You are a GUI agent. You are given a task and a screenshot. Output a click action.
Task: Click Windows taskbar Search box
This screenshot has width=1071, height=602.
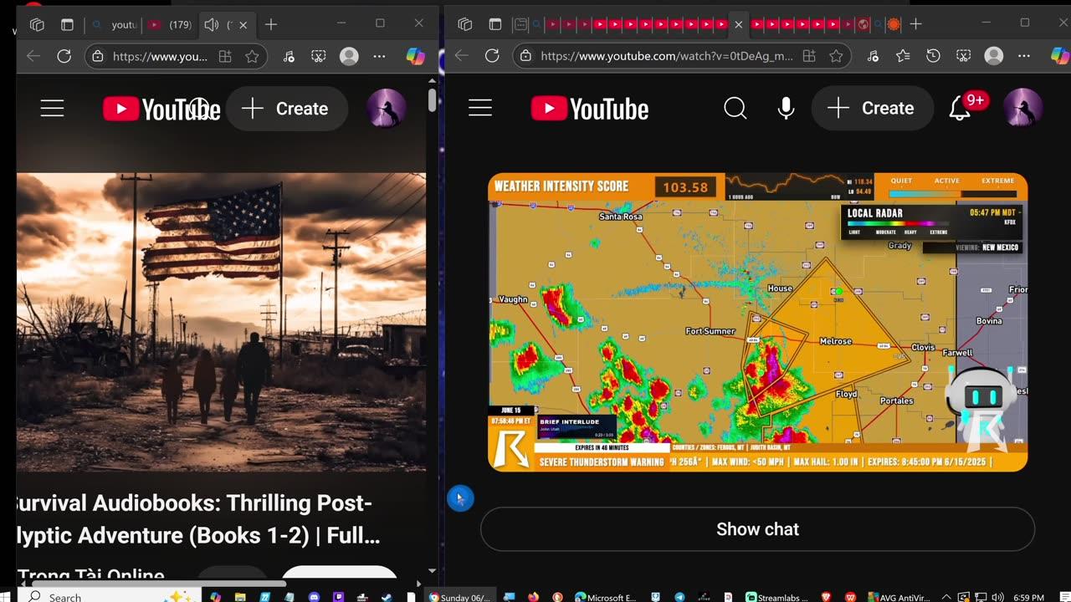click(x=109, y=597)
